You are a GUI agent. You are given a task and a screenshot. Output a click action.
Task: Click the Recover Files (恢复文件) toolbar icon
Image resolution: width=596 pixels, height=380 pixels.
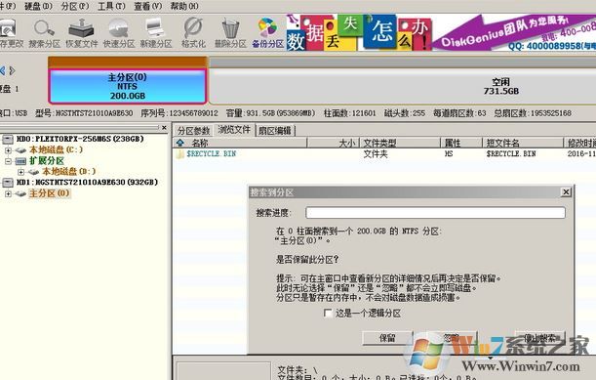[81, 33]
